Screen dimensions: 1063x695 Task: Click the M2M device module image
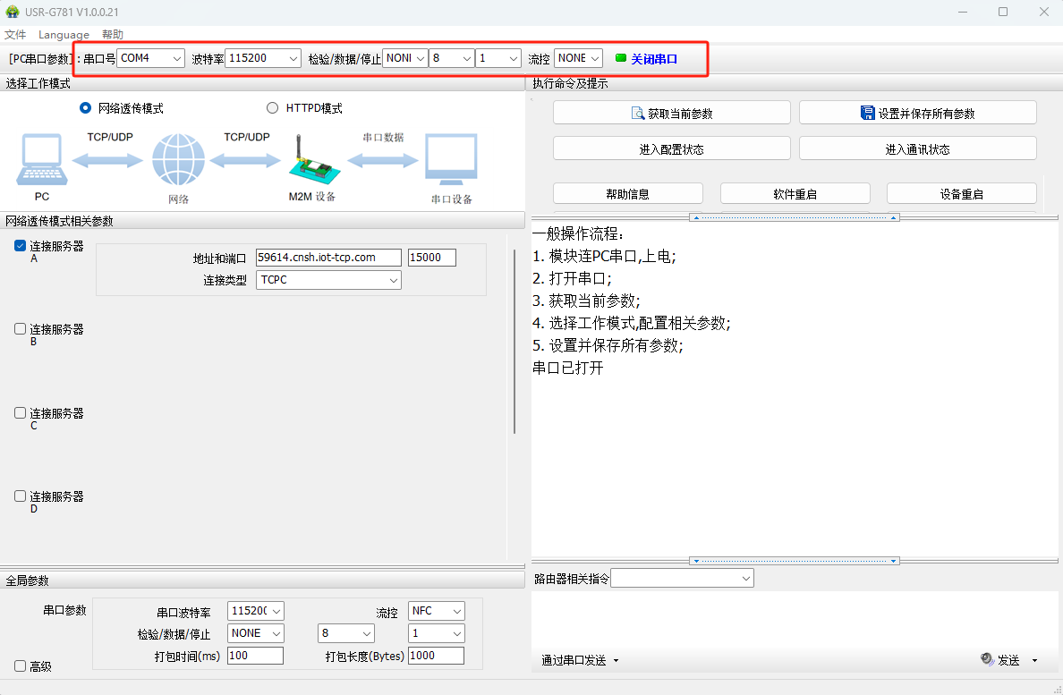tap(310, 161)
